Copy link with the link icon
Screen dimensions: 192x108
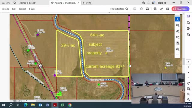[161, 9]
